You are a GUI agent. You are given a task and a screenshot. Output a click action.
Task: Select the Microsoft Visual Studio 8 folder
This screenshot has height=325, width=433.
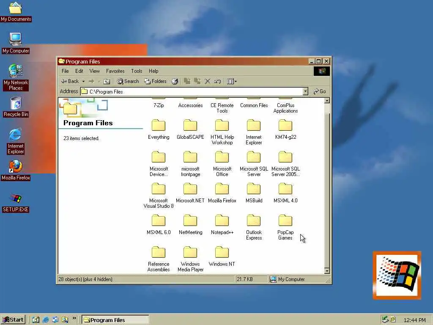pos(159,196)
